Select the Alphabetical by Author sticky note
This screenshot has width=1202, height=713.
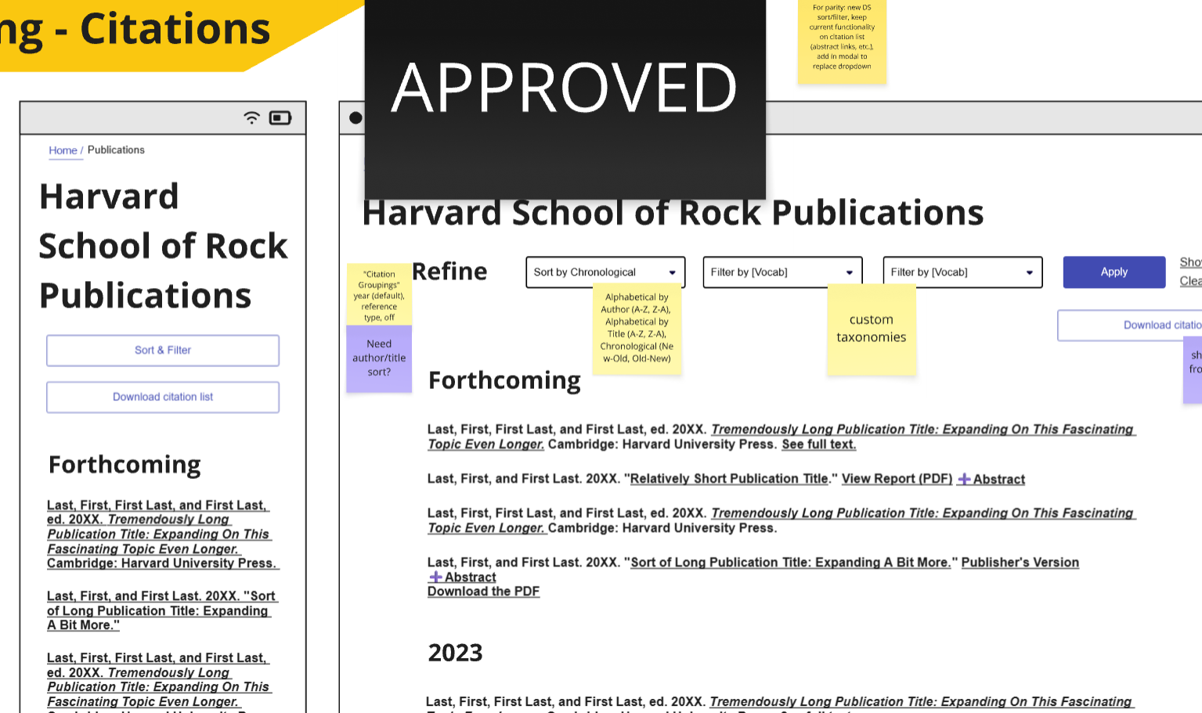click(x=637, y=329)
